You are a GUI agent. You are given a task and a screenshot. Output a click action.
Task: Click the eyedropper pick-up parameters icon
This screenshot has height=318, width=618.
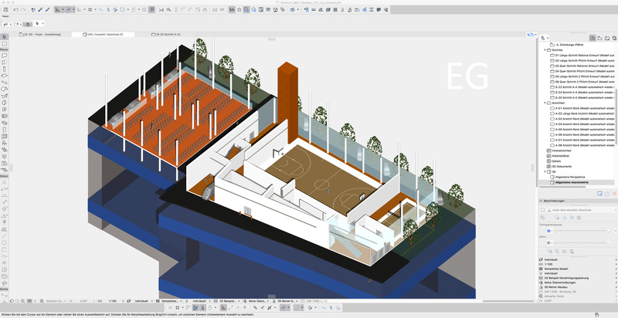[x=40, y=10]
